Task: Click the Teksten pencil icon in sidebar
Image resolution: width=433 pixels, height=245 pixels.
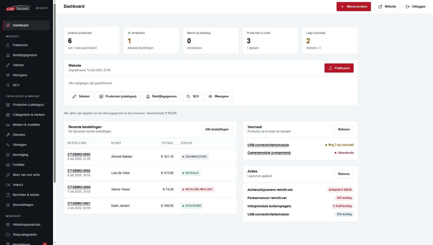Action: pos(8,65)
